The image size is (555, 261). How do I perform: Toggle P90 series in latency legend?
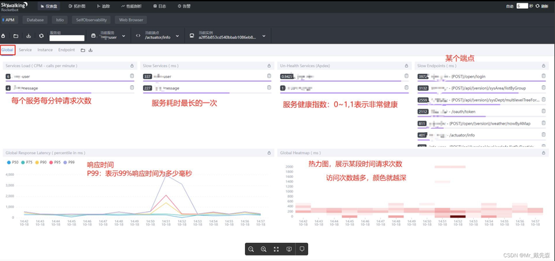(41, 163)
